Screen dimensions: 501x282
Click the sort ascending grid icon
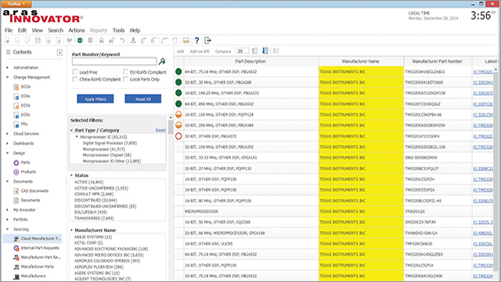coord(254,51)
